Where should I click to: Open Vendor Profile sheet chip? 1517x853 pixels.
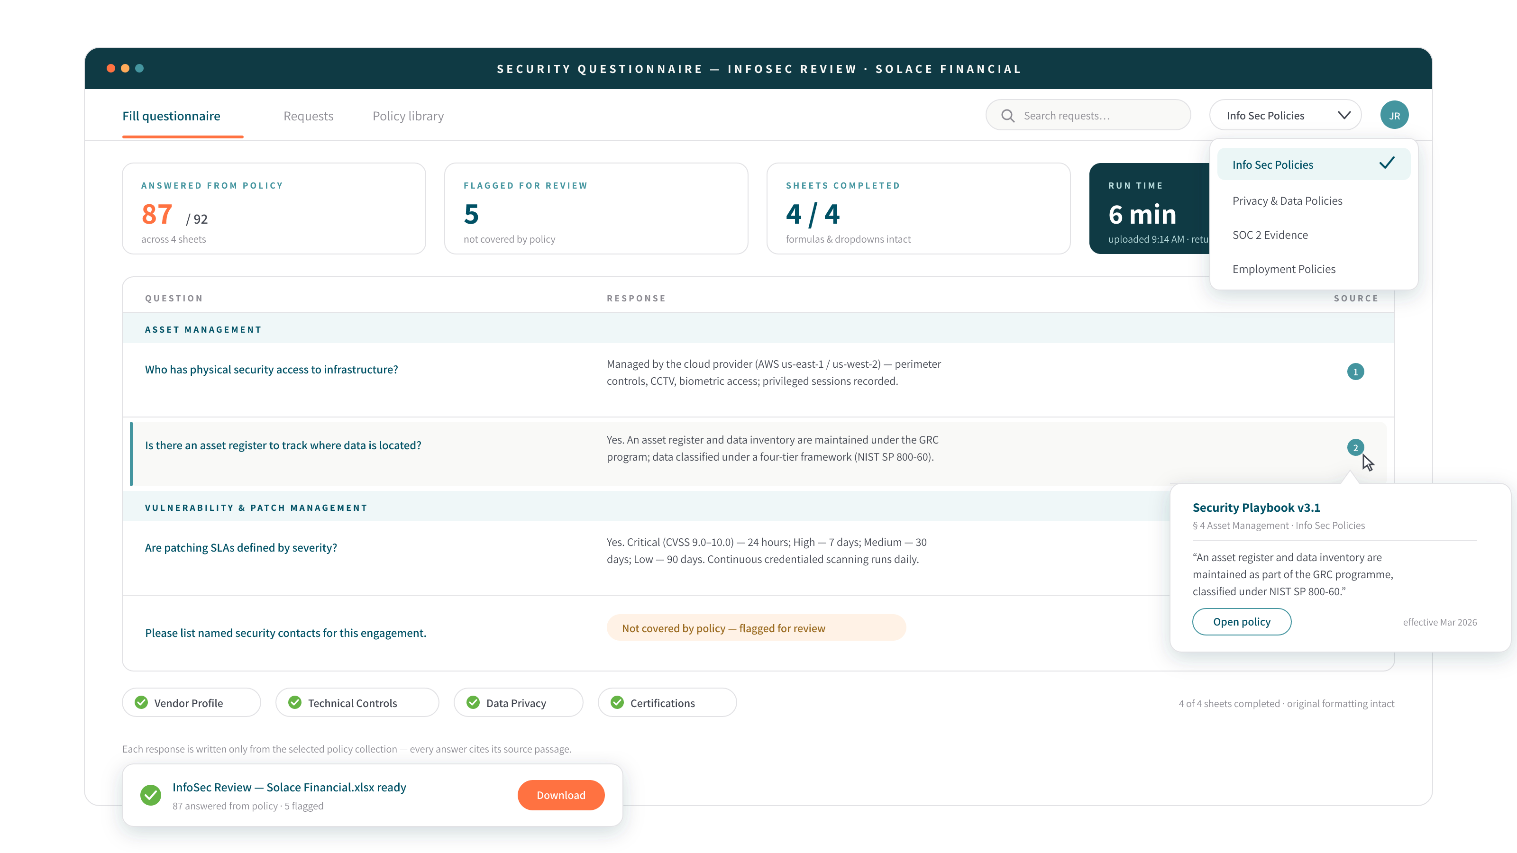tap(192, 702)
